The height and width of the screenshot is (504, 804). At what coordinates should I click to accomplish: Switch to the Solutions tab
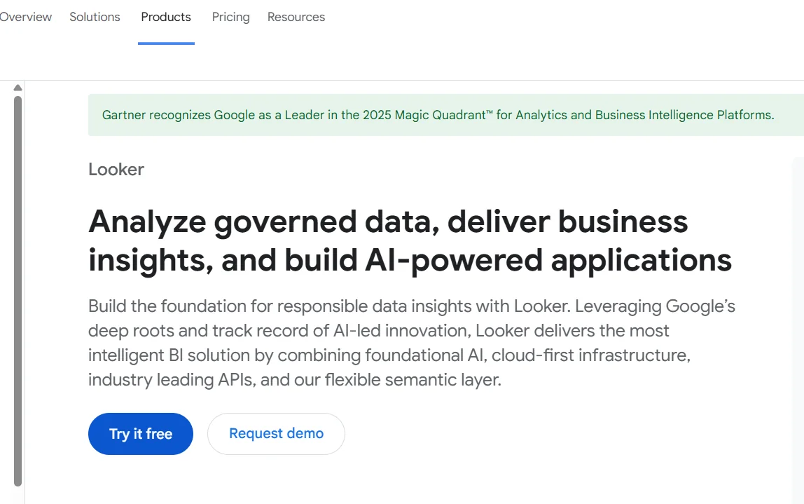tap(95, 17)
